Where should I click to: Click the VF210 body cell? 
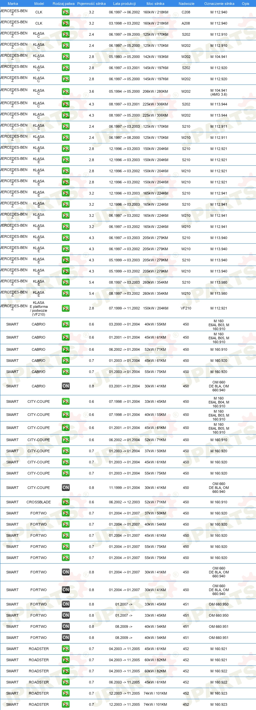[186, 308]
